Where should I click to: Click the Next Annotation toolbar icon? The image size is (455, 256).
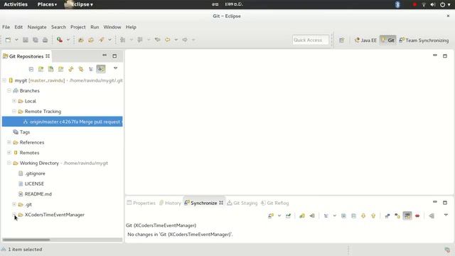click(x=123, y=40)
